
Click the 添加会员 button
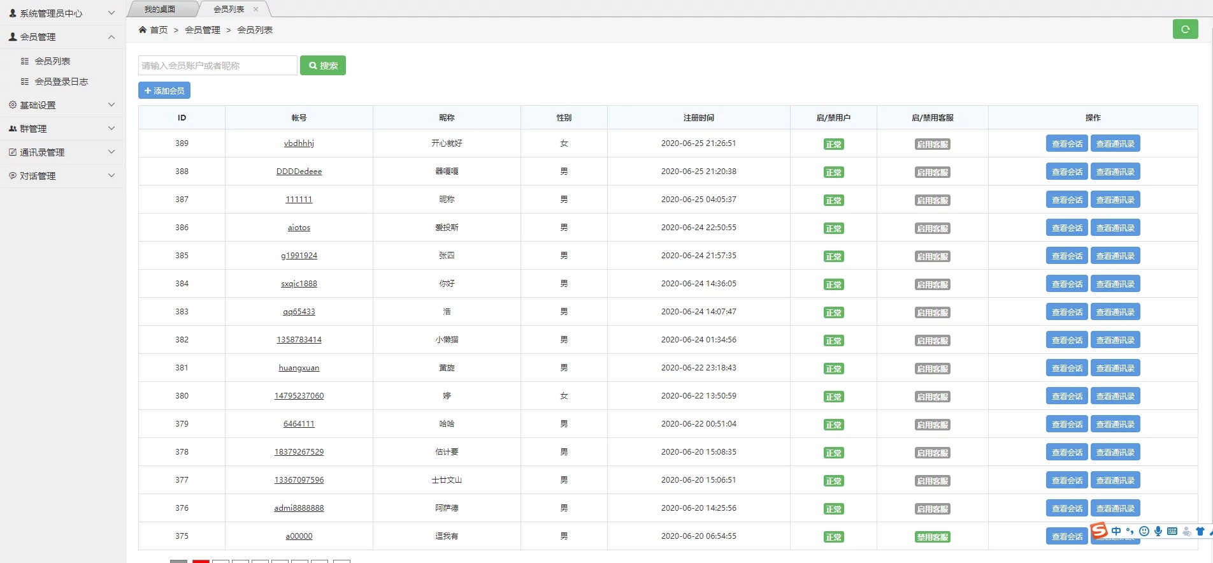coord(164,91)
